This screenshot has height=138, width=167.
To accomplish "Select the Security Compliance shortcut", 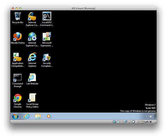I will (x=47, y=60).
